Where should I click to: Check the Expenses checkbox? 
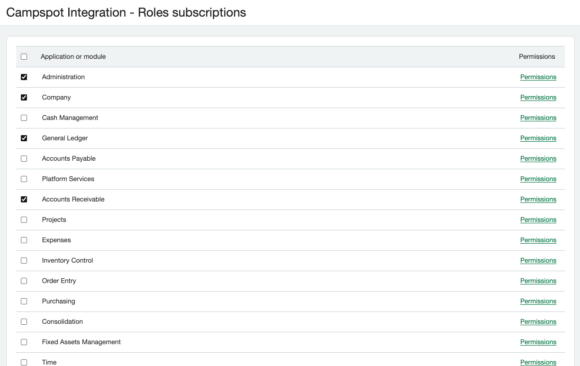click(24, 240)
